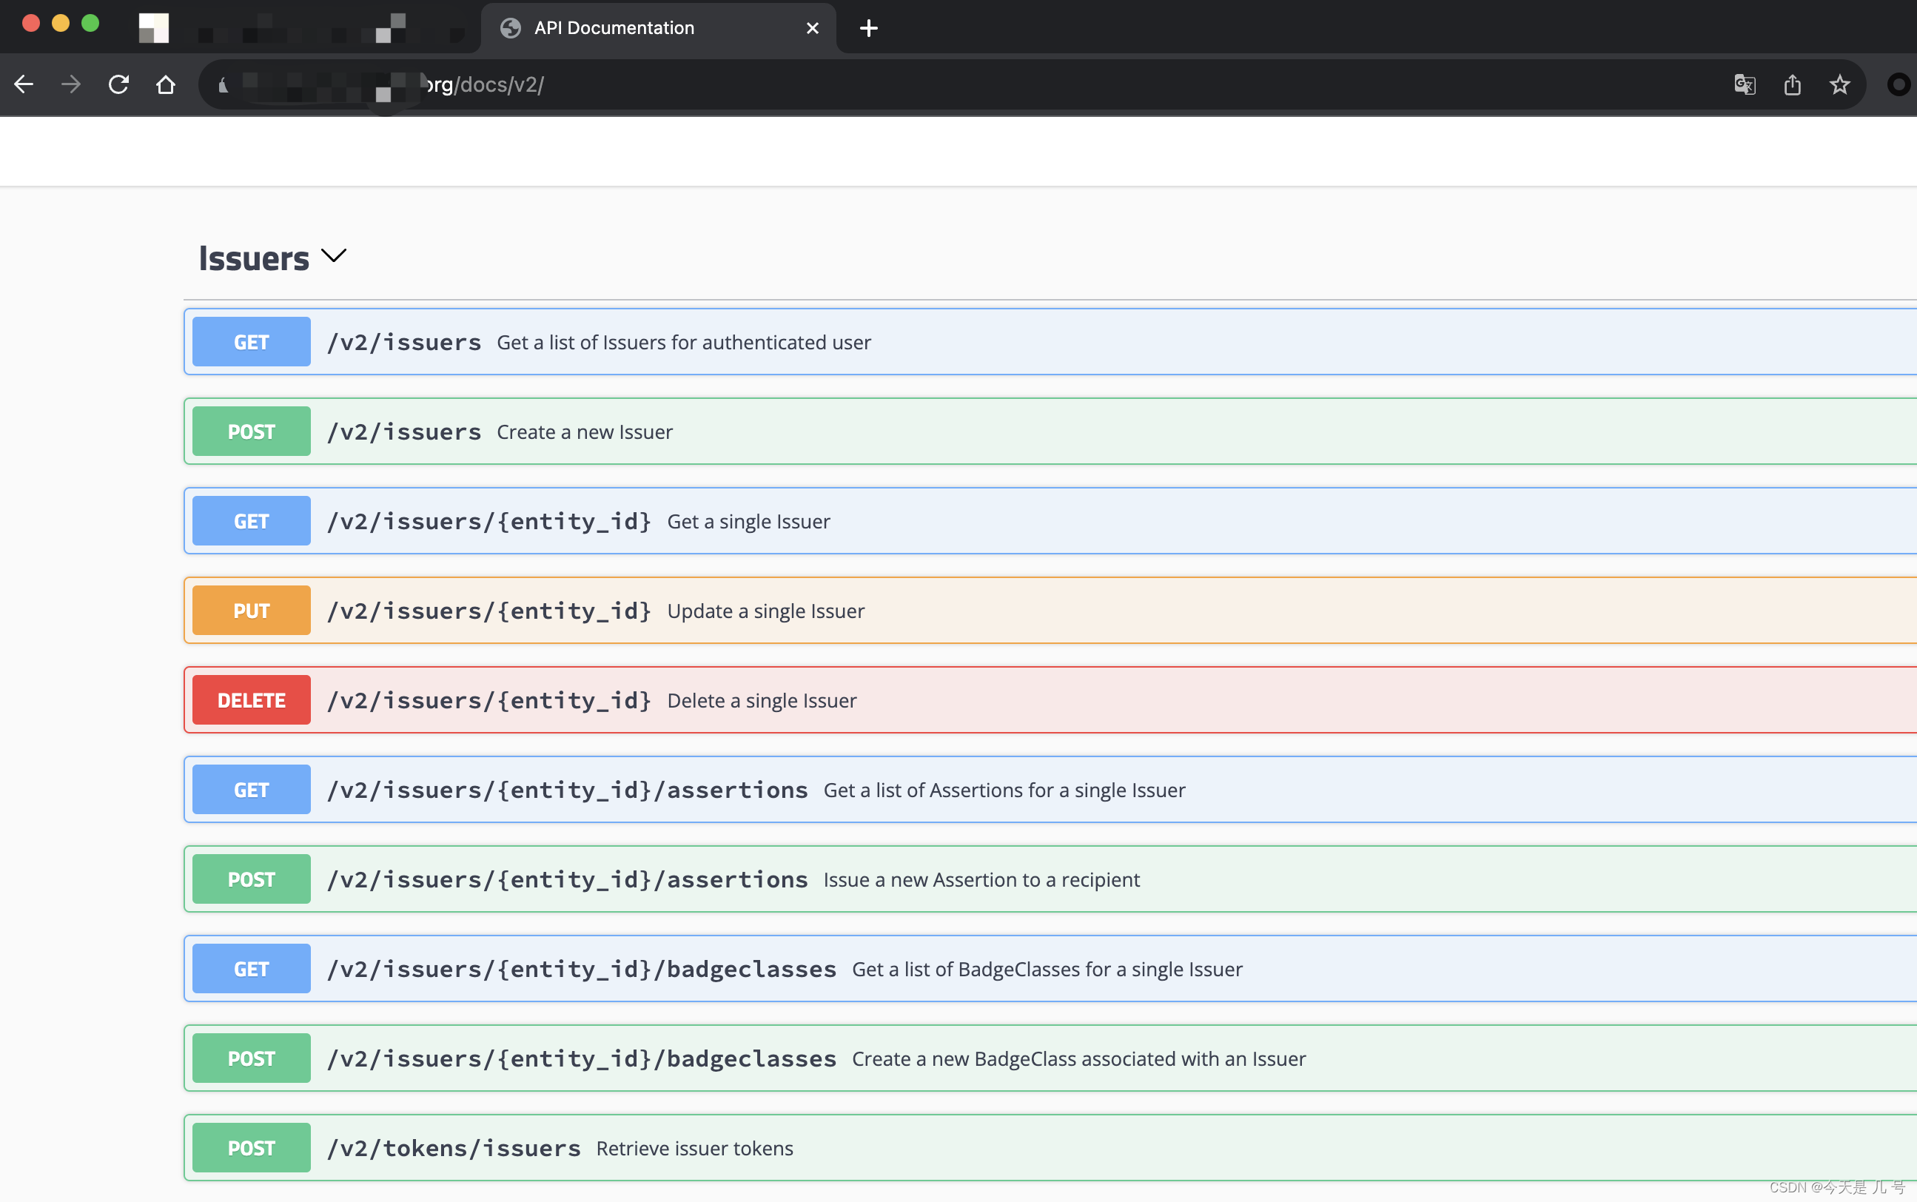1917x1202 pixels.
Task: Open the browser home page icon
Action: (165, 84)
